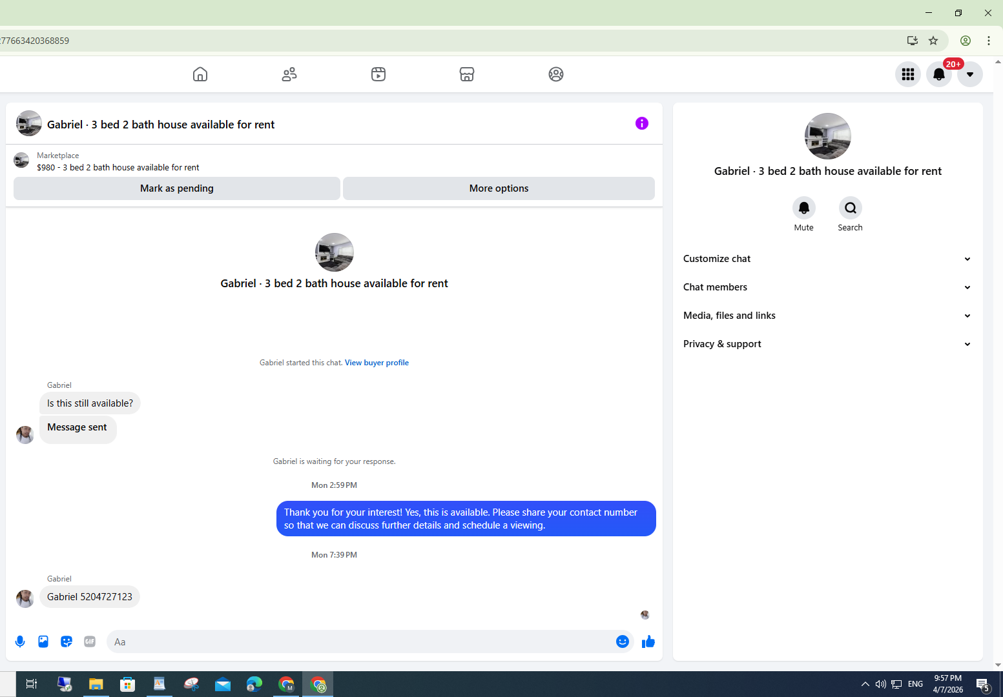Open the Marketplace icon in top navigation
Screen dimensions: 1003x697
(467, 74)
